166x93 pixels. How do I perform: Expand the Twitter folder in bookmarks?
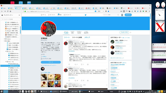click(4, 39)
